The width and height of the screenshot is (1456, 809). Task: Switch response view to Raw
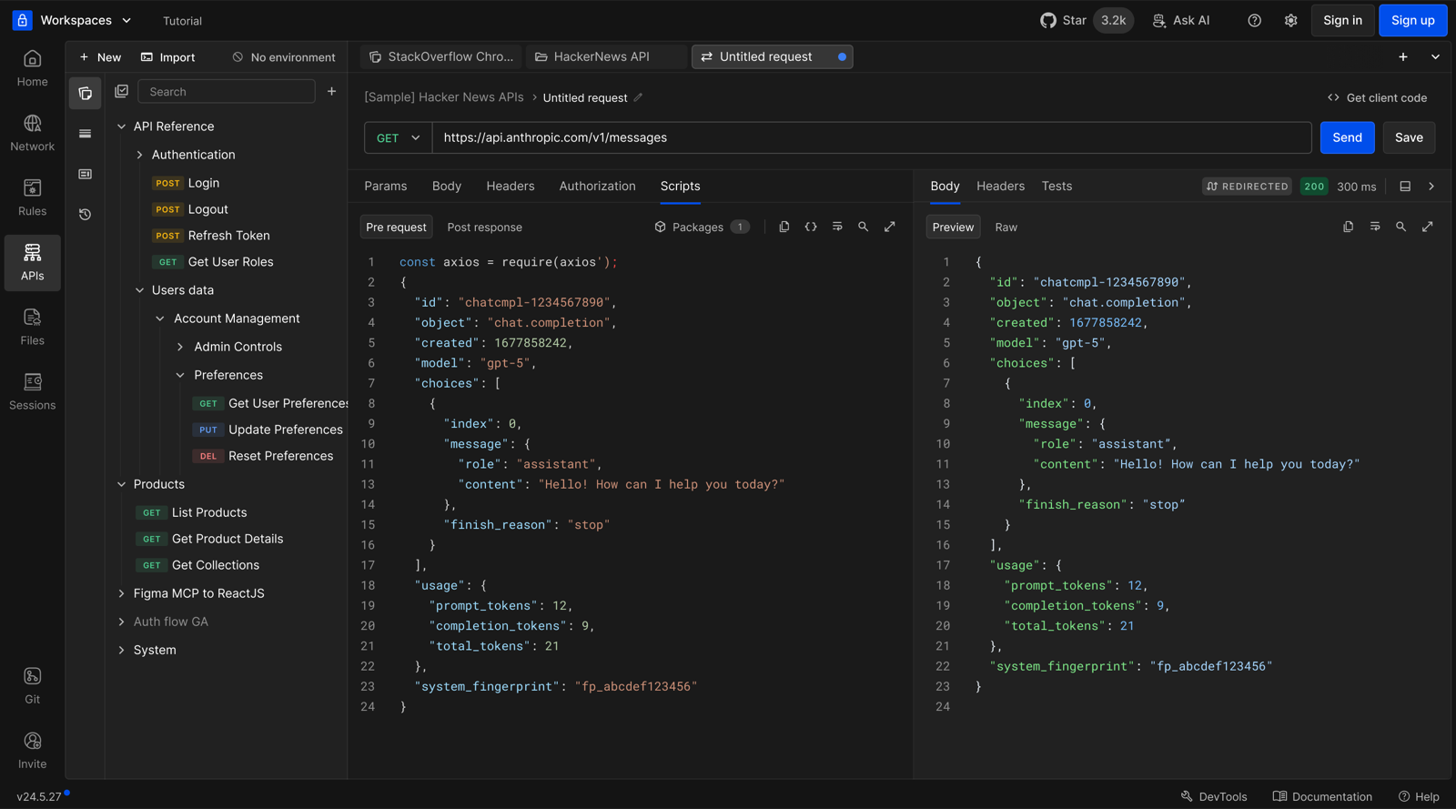coord(1006,228)
